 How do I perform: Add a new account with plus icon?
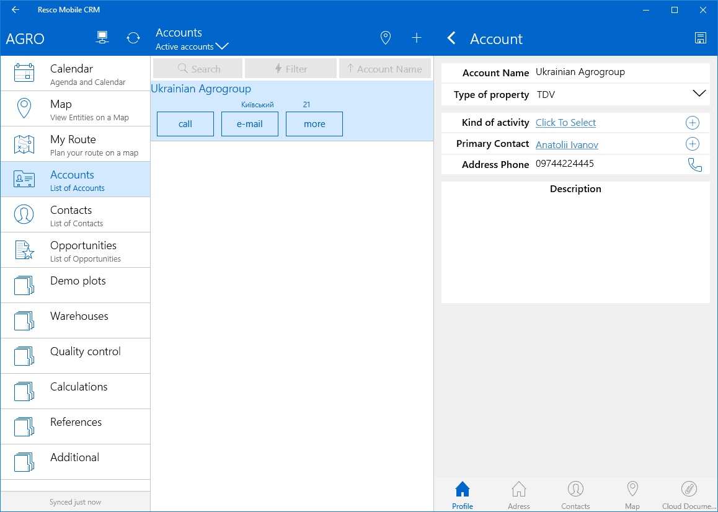[x=416, y=38]
